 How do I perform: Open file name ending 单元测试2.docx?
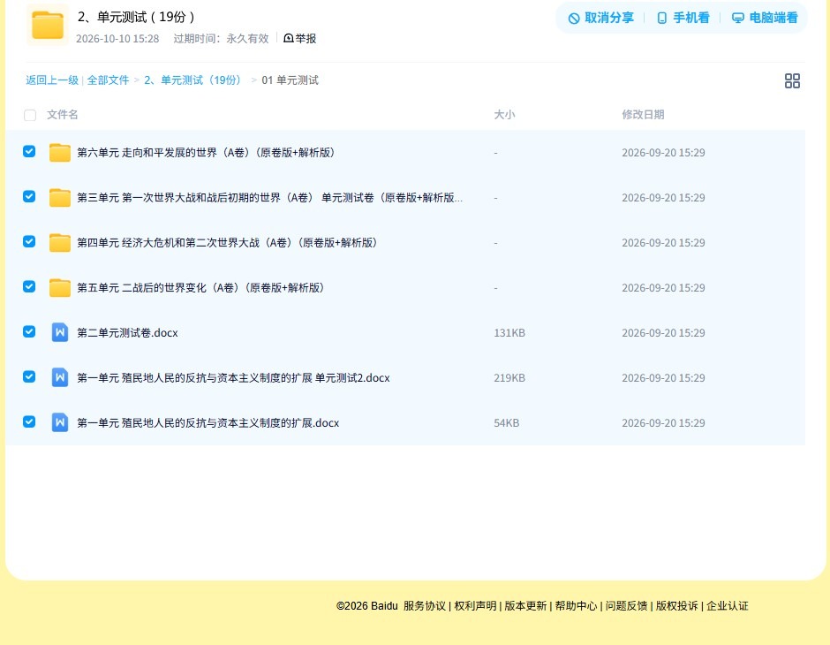tap(233, 377)
